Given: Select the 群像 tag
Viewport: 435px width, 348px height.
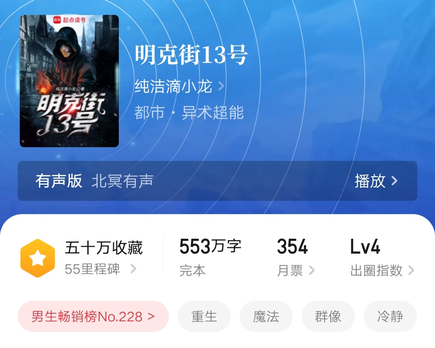Looking at the screenshot, I should pyautogui.click(x=328, y=316).
